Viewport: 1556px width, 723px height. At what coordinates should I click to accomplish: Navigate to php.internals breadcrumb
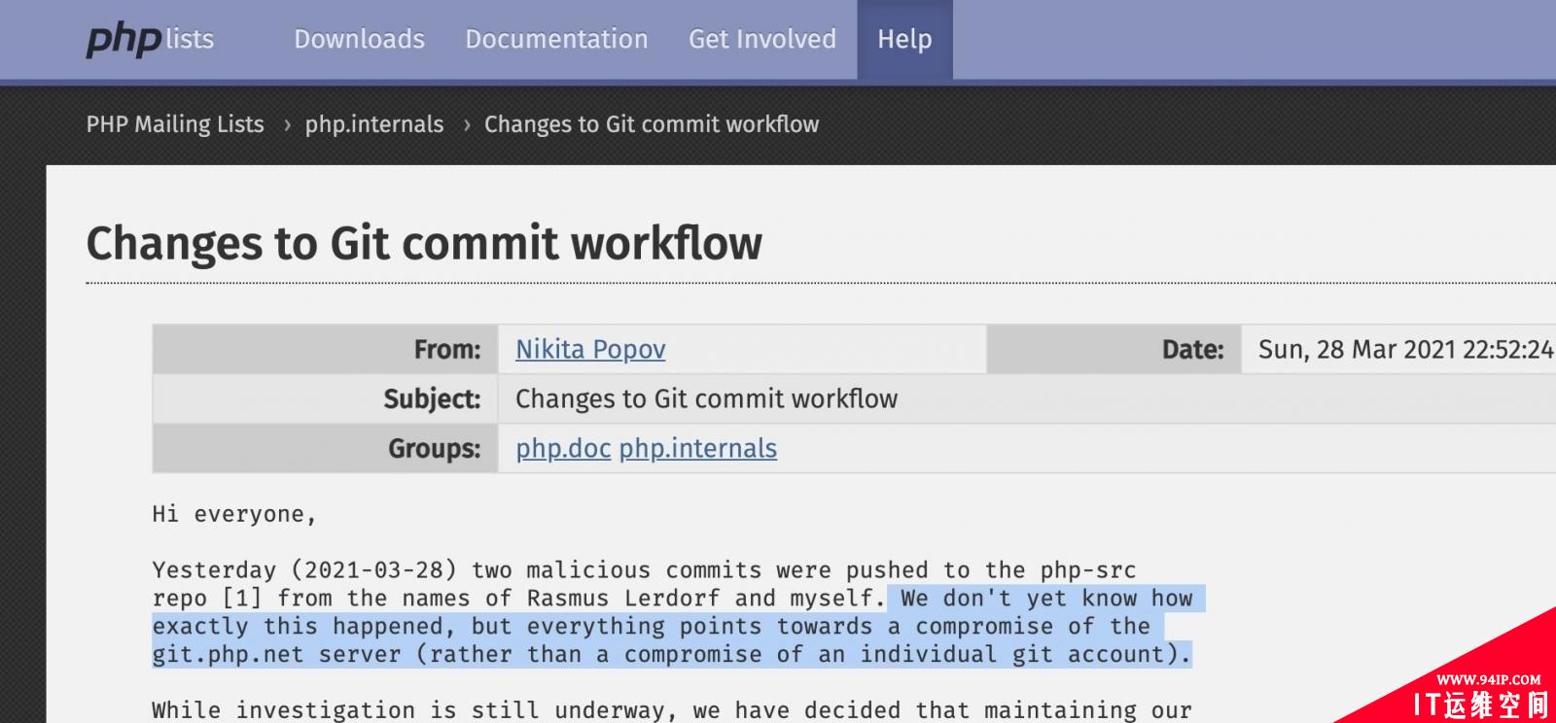pos(374,124)
